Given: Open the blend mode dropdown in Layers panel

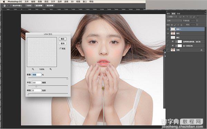Looking at the screenshot, I should [x=174, y=21].
